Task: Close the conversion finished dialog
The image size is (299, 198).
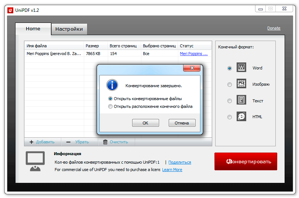Action: [x=192, y=68]
